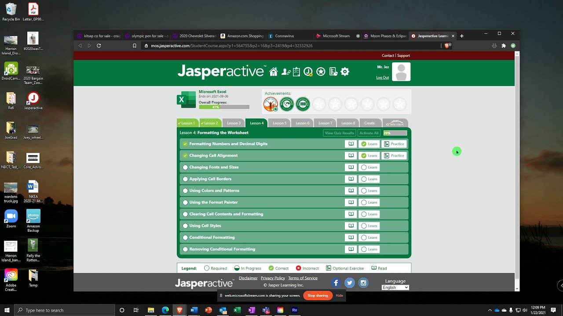Switch to the Lesson 8 tab
563x316 pixels.
[348, 123]
